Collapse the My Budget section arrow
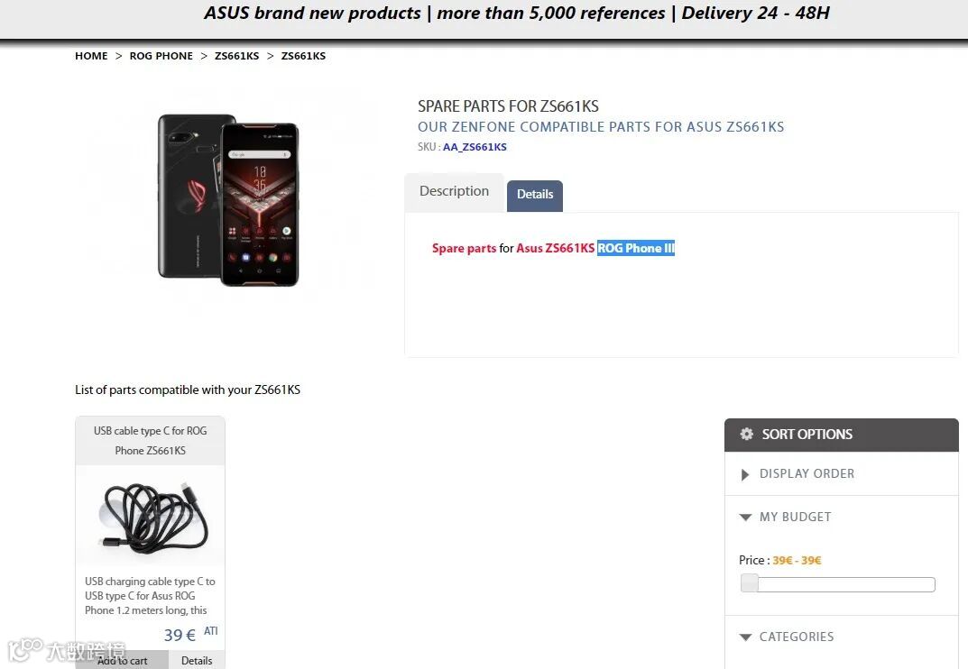This screenshot has height=669, width=968. [745, 518]
